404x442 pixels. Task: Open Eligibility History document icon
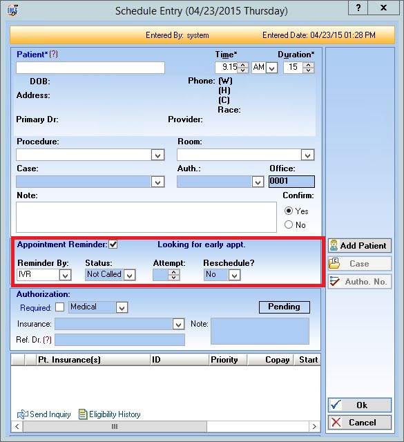[x=83, y=414]
